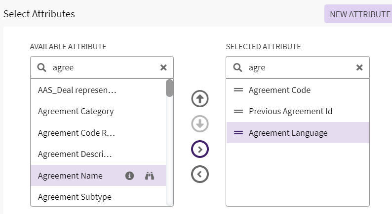Image resolution: width=392 pixels, height=214 pixels.
Task: Clear the available attribute search text
Action: 163,67
